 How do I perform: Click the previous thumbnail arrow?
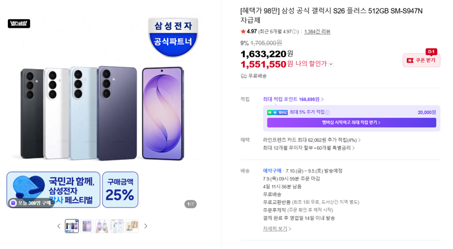pos(59,226)
